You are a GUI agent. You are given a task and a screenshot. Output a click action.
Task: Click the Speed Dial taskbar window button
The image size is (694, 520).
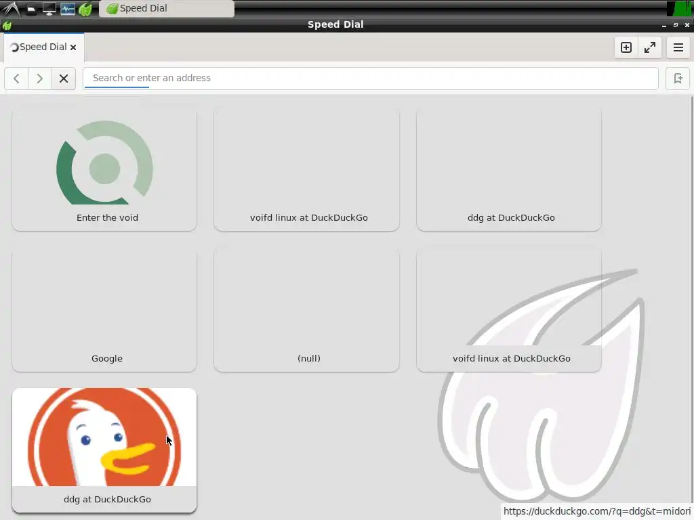point(167,8)
